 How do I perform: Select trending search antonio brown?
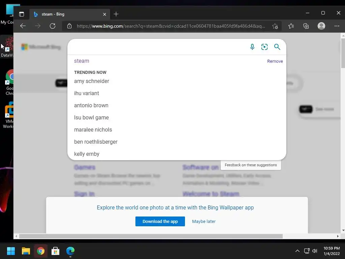click(91, 105)
